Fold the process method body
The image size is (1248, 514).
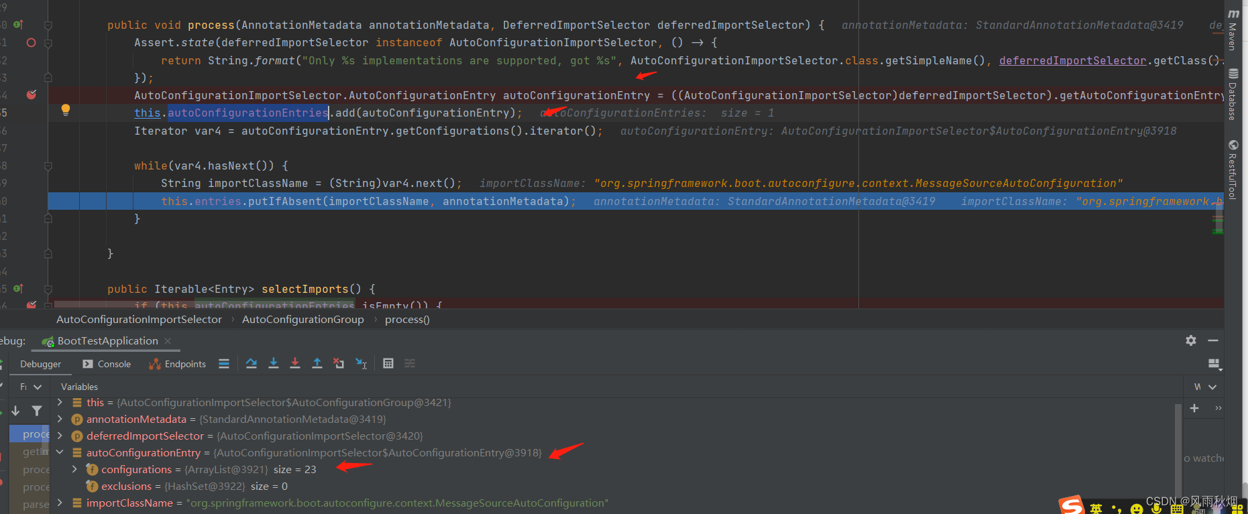pyautogui.click(x=48, y=25)
